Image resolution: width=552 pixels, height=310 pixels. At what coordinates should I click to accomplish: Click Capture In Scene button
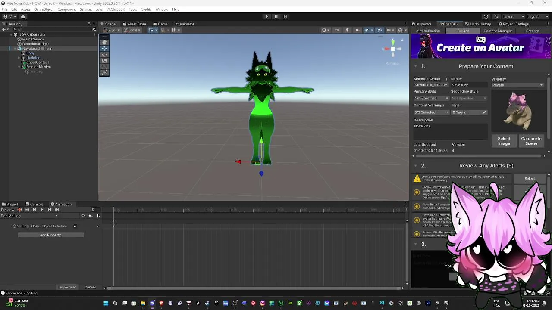(x=531, y=141)
